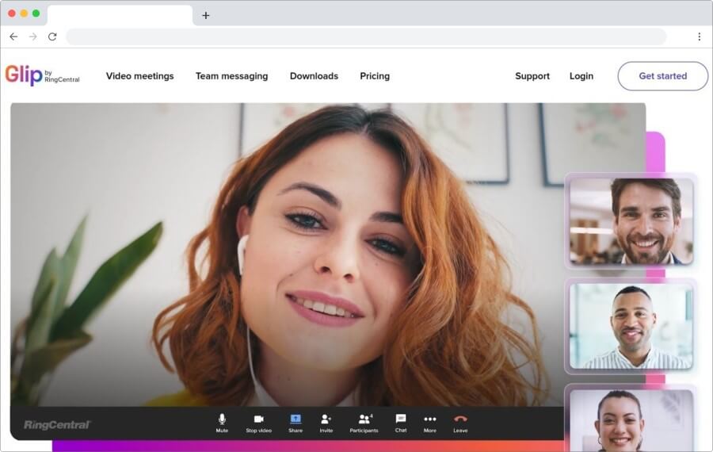Stop video using camera icon
Viewport: 713px width, 452px height.
point(259,423)
